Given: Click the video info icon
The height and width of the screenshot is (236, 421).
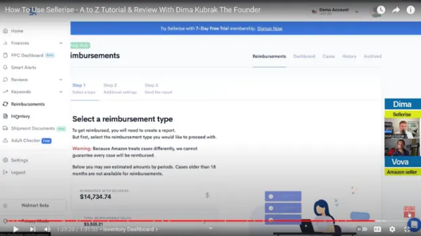Looking at the screenshot, I should pos(411,10).
